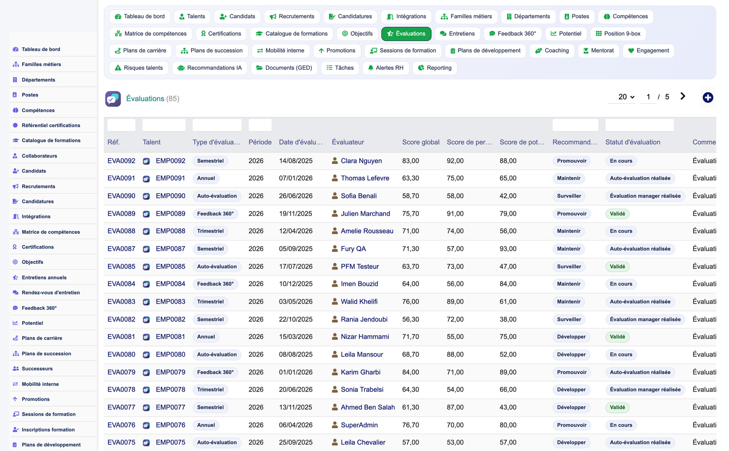This screenshot has width=729, height=451.
Task: Click Postes sidebar icon
Action: tap(15, 95)
